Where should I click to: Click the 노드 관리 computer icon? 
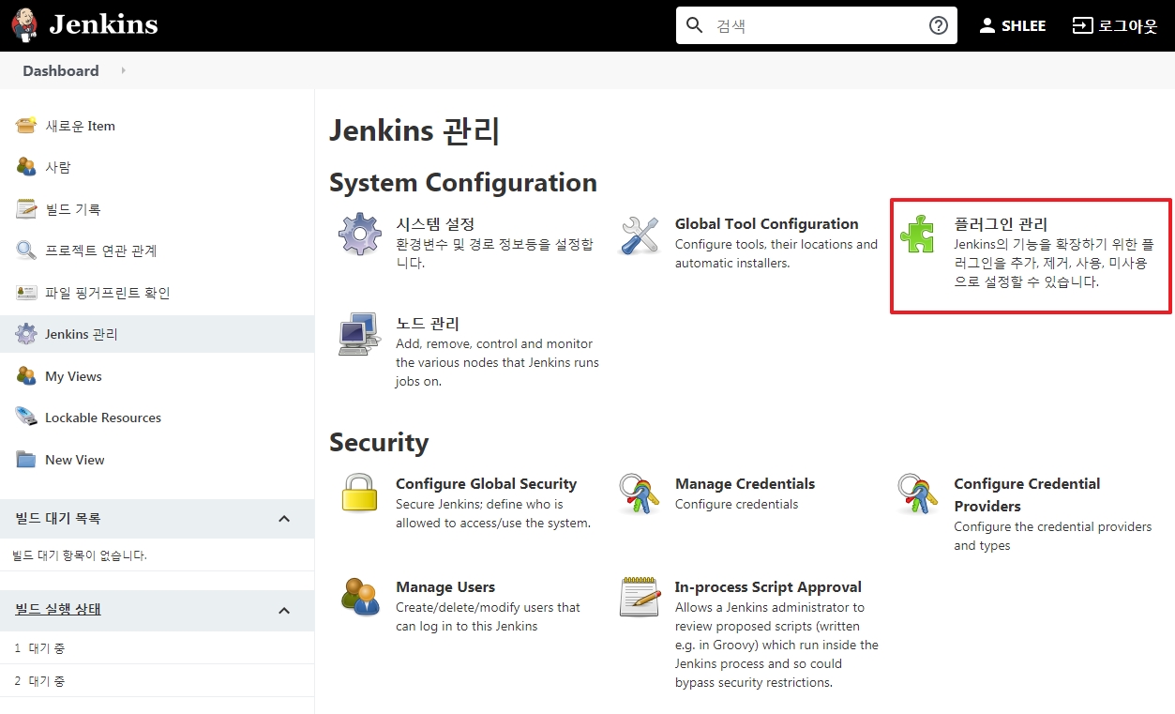[x=360, y=334]
